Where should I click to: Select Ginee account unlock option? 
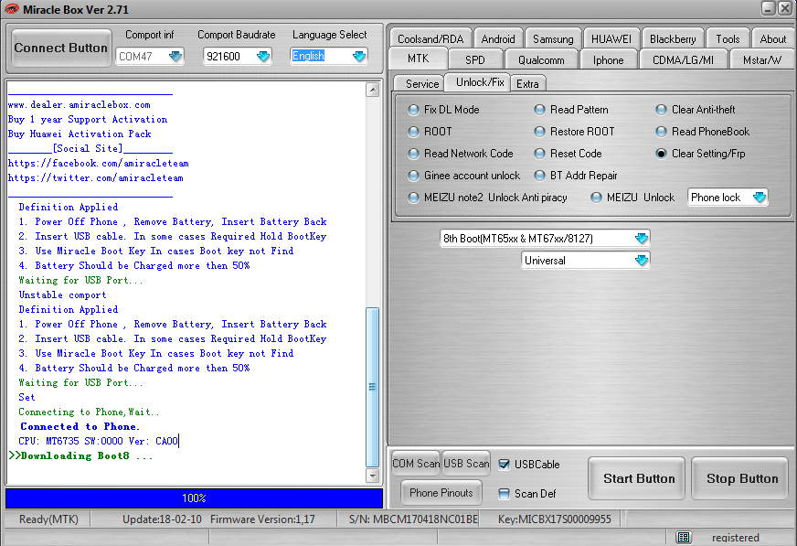[414, 176]
